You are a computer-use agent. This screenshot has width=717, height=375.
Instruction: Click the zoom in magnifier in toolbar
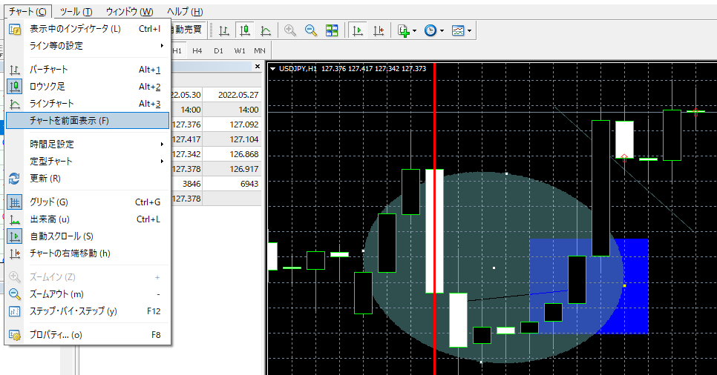(x=290, y=30)
